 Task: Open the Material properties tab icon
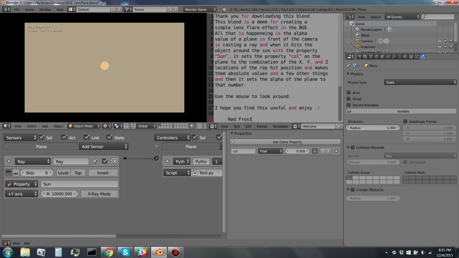point(405,56)
